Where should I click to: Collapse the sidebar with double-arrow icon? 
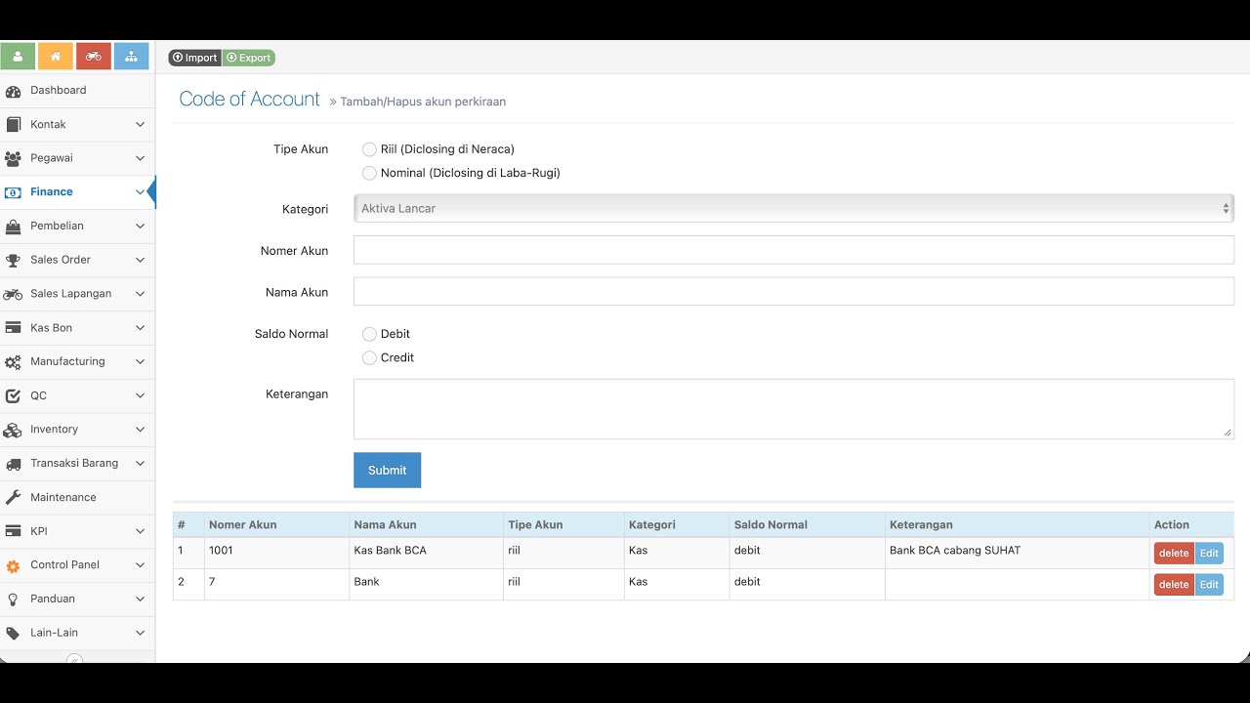(74, 659)
